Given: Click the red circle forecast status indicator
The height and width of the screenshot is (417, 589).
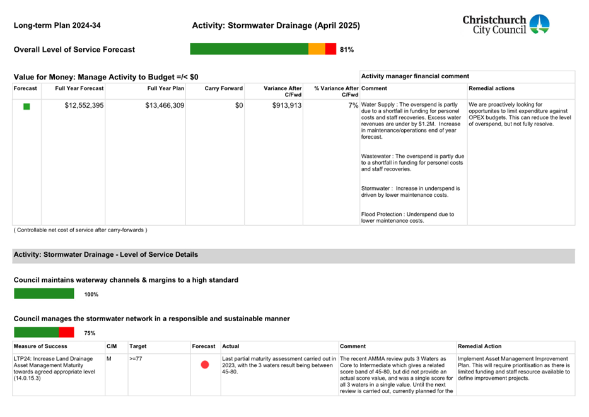Looking at the screenshot, I should [x=204, y=365].
